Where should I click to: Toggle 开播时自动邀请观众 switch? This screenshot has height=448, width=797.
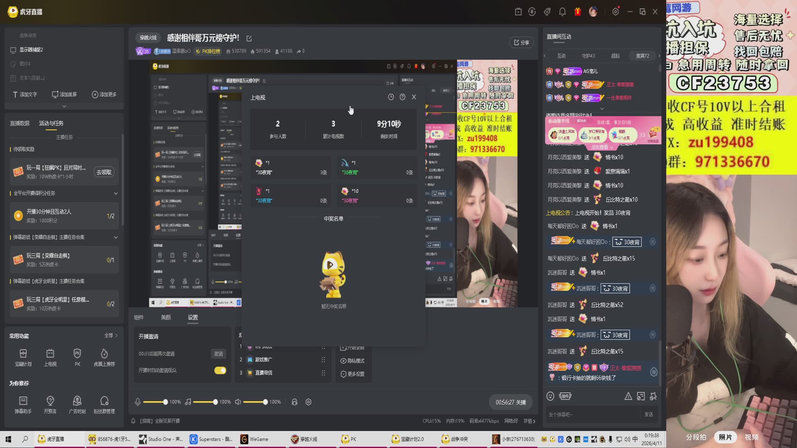pyautogui.click(x=220, y=370)
